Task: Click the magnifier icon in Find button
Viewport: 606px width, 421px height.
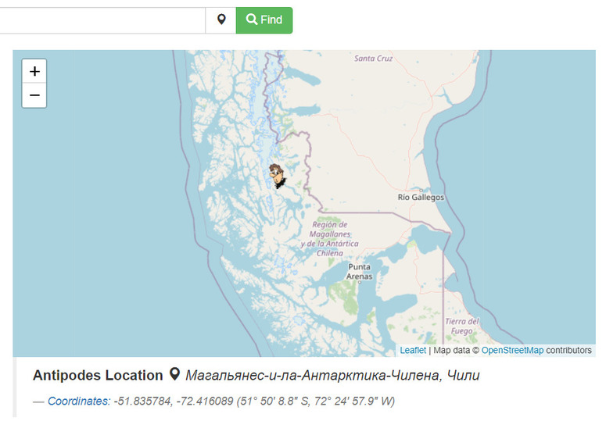Action: click(252, 20)
